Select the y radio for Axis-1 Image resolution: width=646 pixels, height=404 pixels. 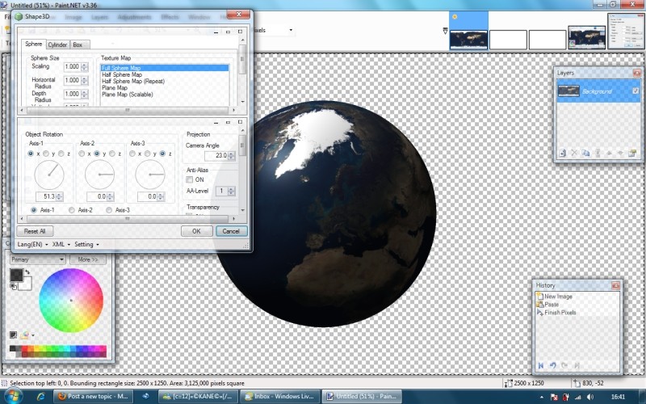(x=46, y=154)
